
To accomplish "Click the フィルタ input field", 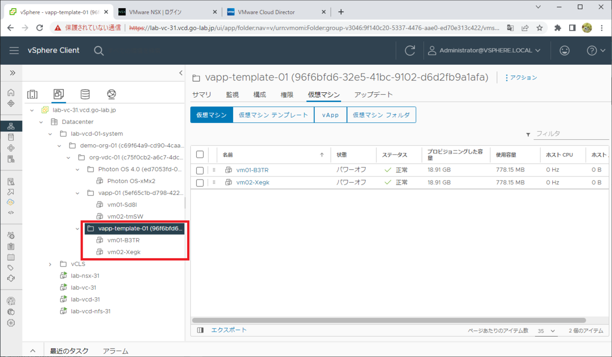I will 570,134.
